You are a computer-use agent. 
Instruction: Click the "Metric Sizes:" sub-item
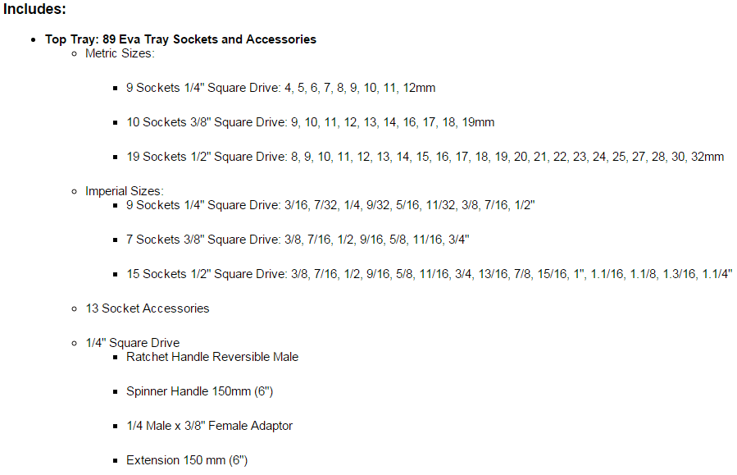click(x=120, y=53)
